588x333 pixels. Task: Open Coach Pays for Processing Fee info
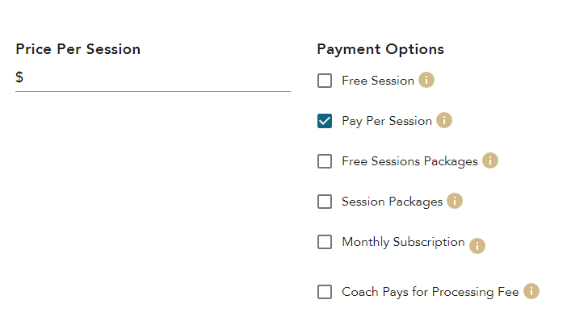[531, 292]
